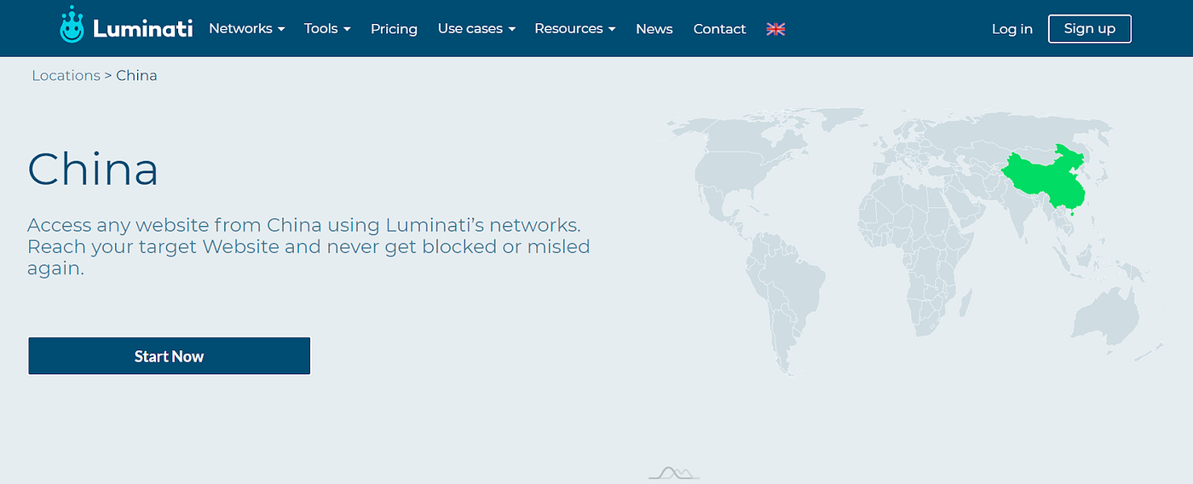
Task: Click the Sign up button
Action: (1090, 28)
